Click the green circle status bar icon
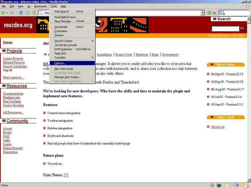The height and width of the screenshot is (188, 251). 219,185
